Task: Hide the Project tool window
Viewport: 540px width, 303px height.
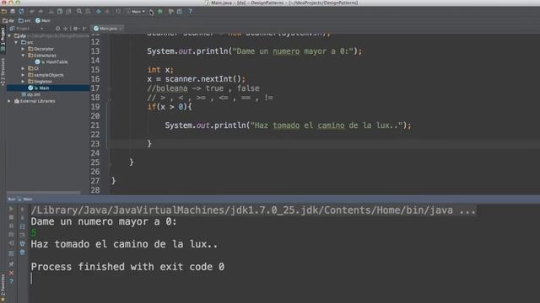Action: (84, 29)
